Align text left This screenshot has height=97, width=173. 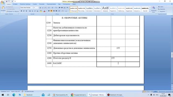pos(49,11)
